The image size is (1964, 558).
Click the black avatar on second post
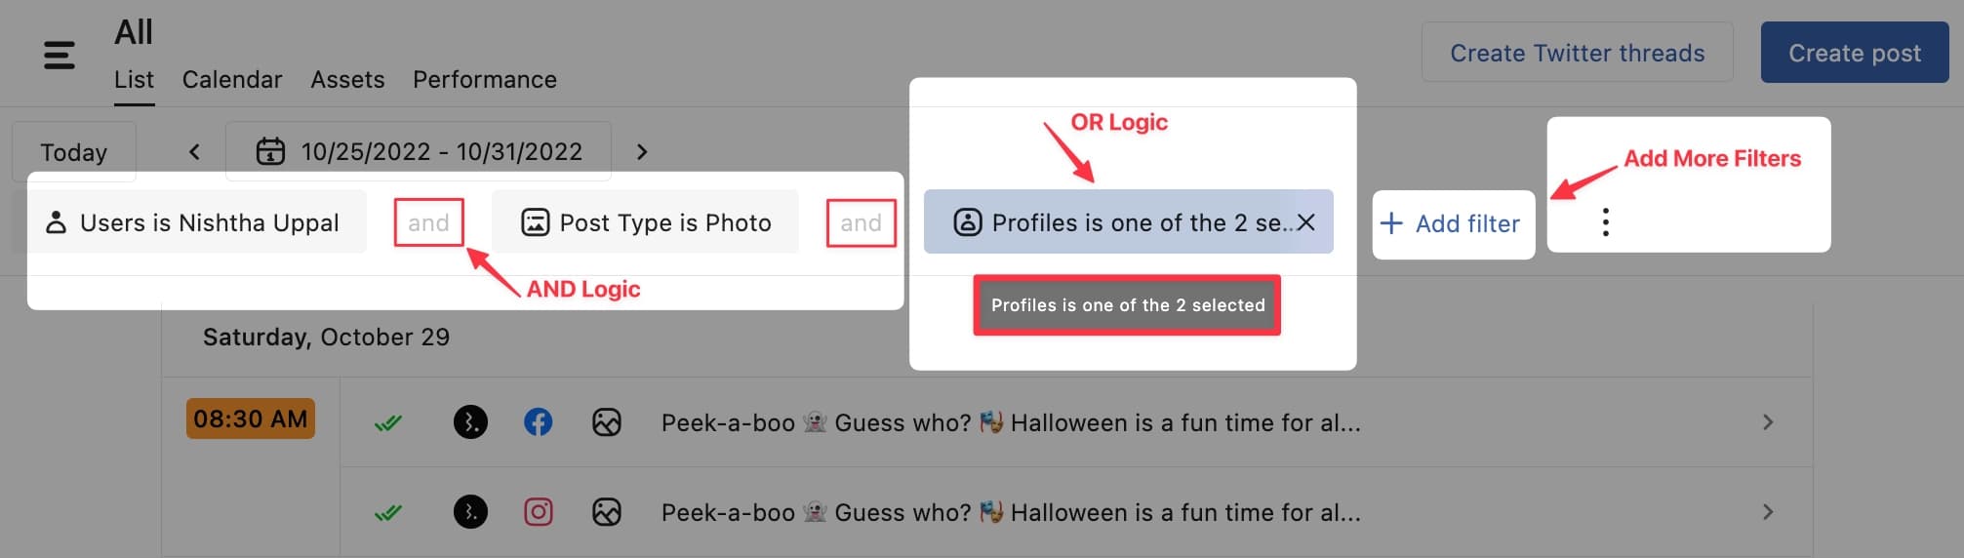point(470,512)
